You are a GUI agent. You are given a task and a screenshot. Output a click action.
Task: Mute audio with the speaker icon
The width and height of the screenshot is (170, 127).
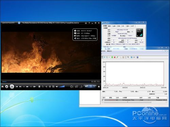57,87
